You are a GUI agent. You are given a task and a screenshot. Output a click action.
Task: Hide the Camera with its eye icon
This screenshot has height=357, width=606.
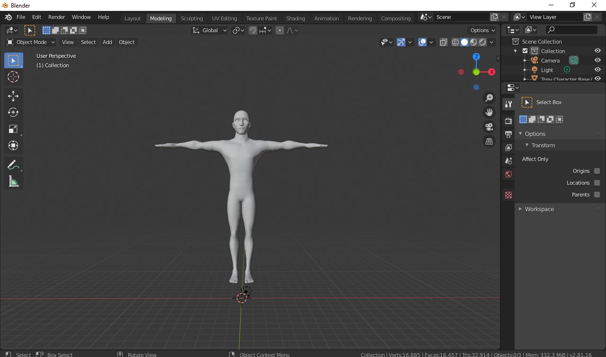point(597,60)
